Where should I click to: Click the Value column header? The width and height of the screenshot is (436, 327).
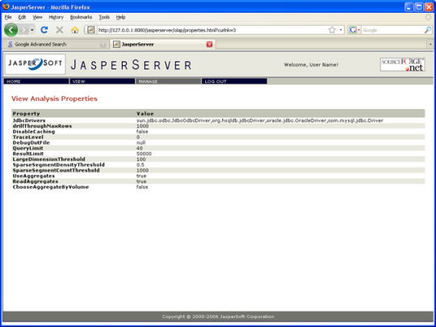[145, 114]
